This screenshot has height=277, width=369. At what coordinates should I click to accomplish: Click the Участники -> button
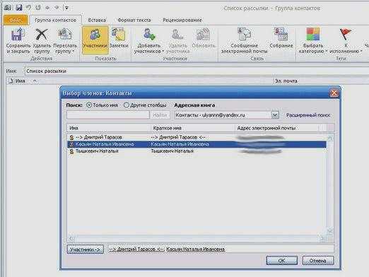click(x=86, y=249)
